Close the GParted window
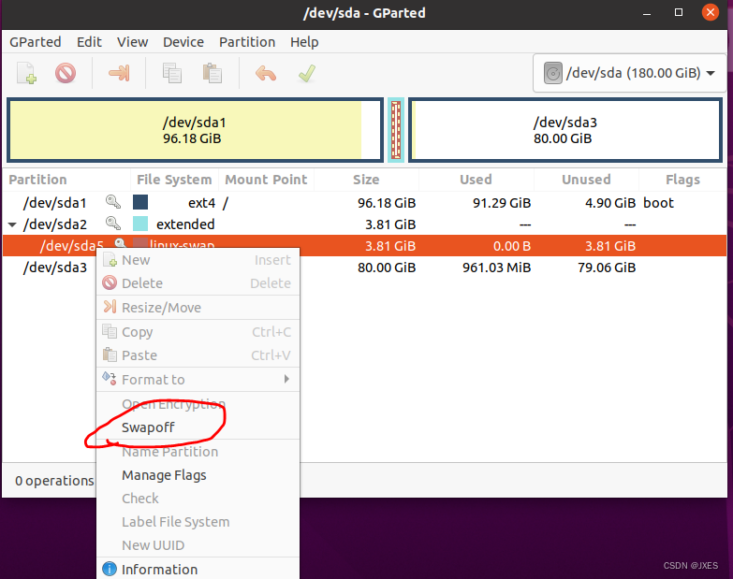733x579 pixels. [x=711, y=12]
